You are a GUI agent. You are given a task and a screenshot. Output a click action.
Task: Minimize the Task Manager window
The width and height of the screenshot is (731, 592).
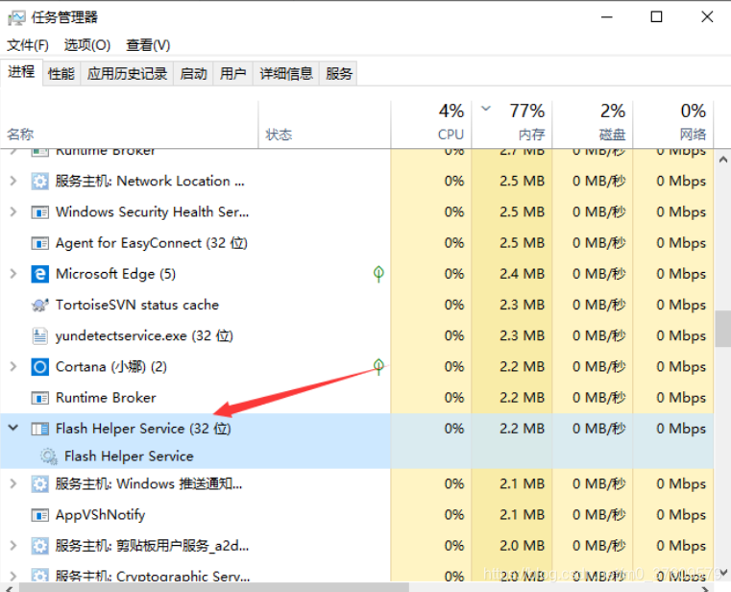606,17
